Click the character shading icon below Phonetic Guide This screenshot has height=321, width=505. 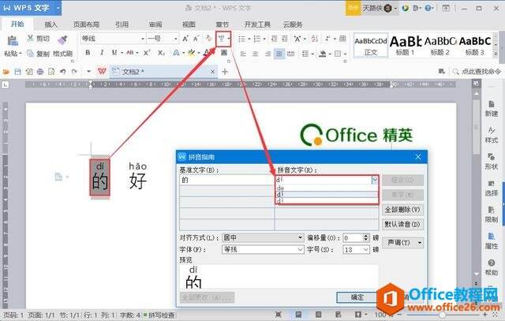224,53
